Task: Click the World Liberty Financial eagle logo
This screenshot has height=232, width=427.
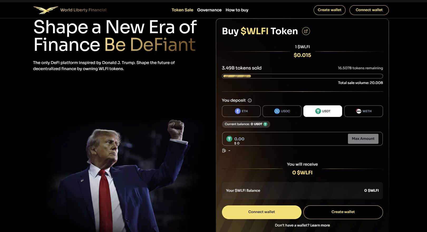Action: [46, 10]
